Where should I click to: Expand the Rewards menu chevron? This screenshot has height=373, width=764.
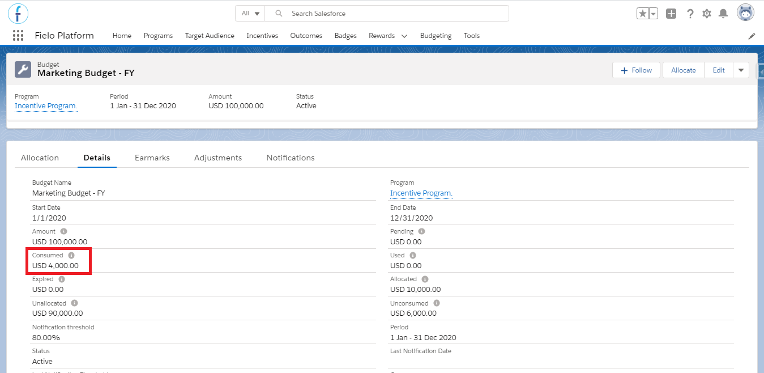pyautogui.click(x=404, y=36)
